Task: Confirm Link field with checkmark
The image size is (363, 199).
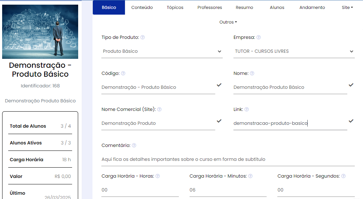Action: [351, 121]
